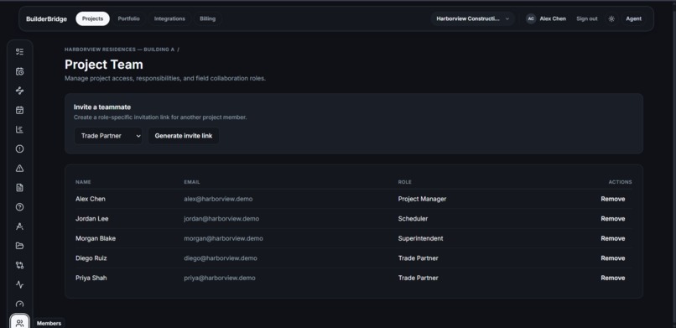
Task: Select the diego@harborview.demo email cell
Action: point(221,258)
